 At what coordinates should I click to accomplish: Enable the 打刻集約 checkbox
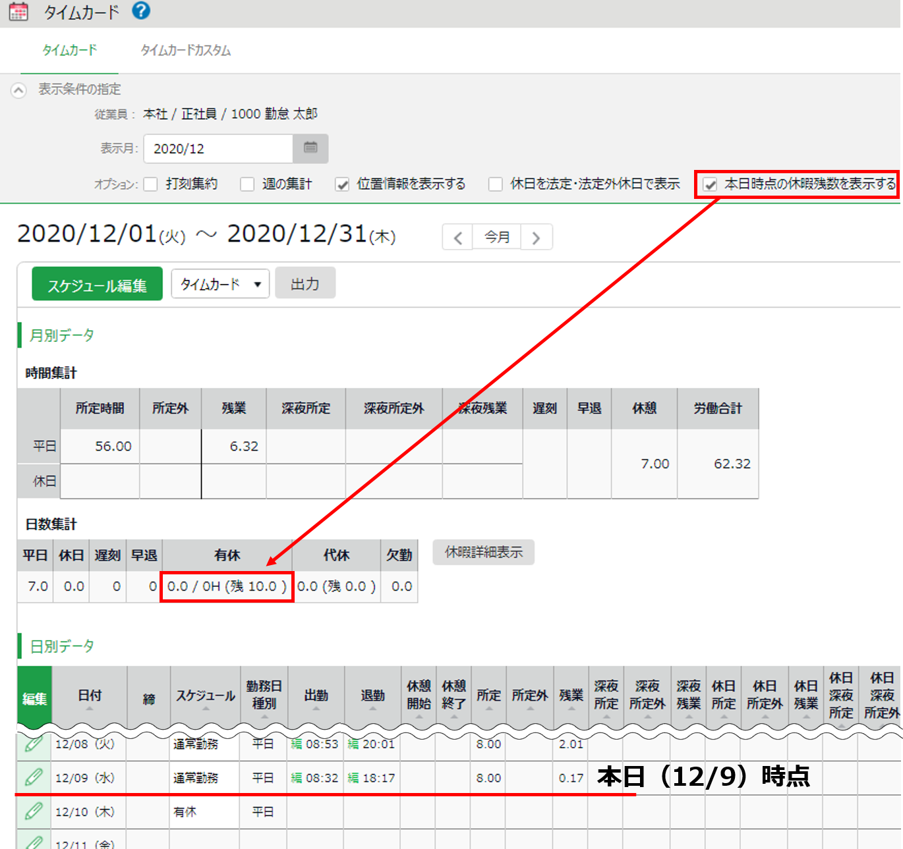[x=151, y=184]
